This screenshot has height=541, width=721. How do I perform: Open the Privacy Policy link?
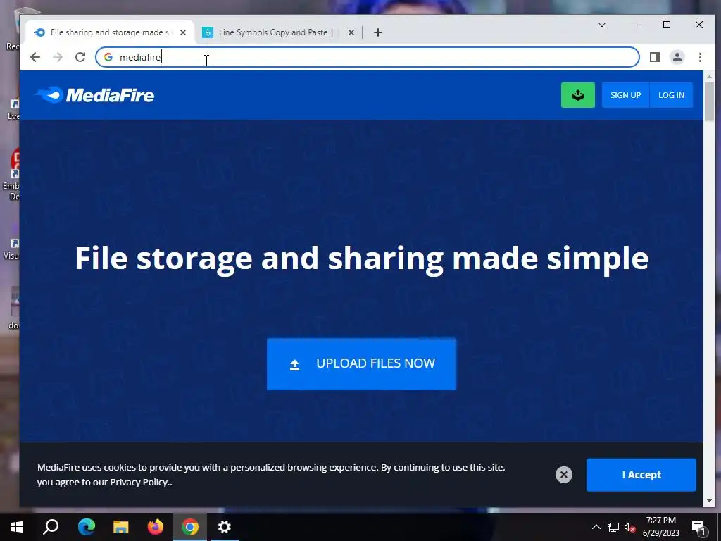click(x=139, y=482)
